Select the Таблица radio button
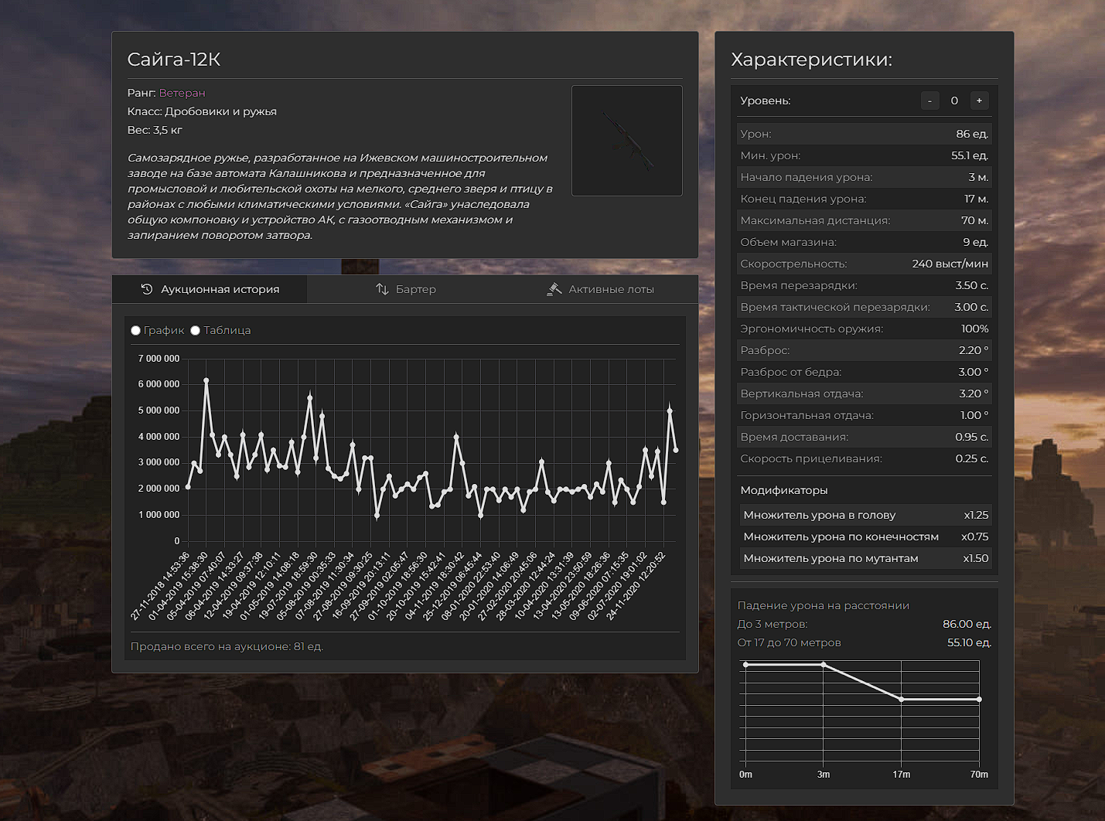Viewport: 1105px width, 821px height. (196, 331)
